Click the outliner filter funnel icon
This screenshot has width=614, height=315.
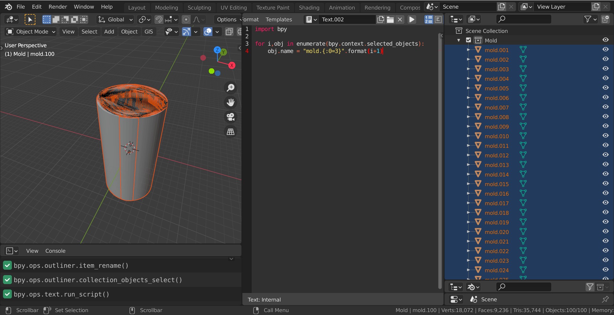[588, 19]
